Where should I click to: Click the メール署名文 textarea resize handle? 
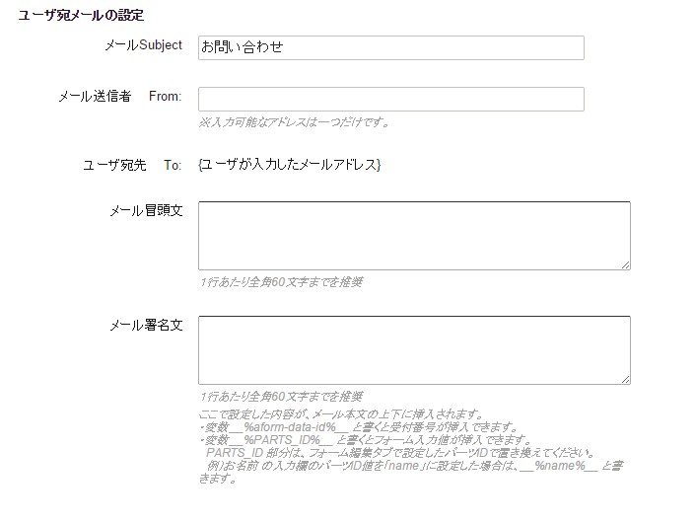click(625, 378)
